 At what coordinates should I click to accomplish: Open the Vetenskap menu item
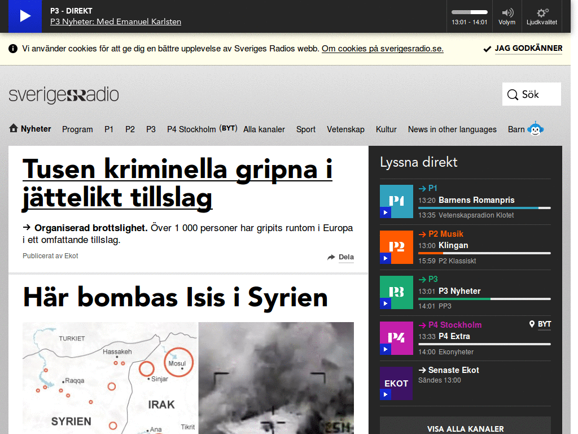pos(345,129)
